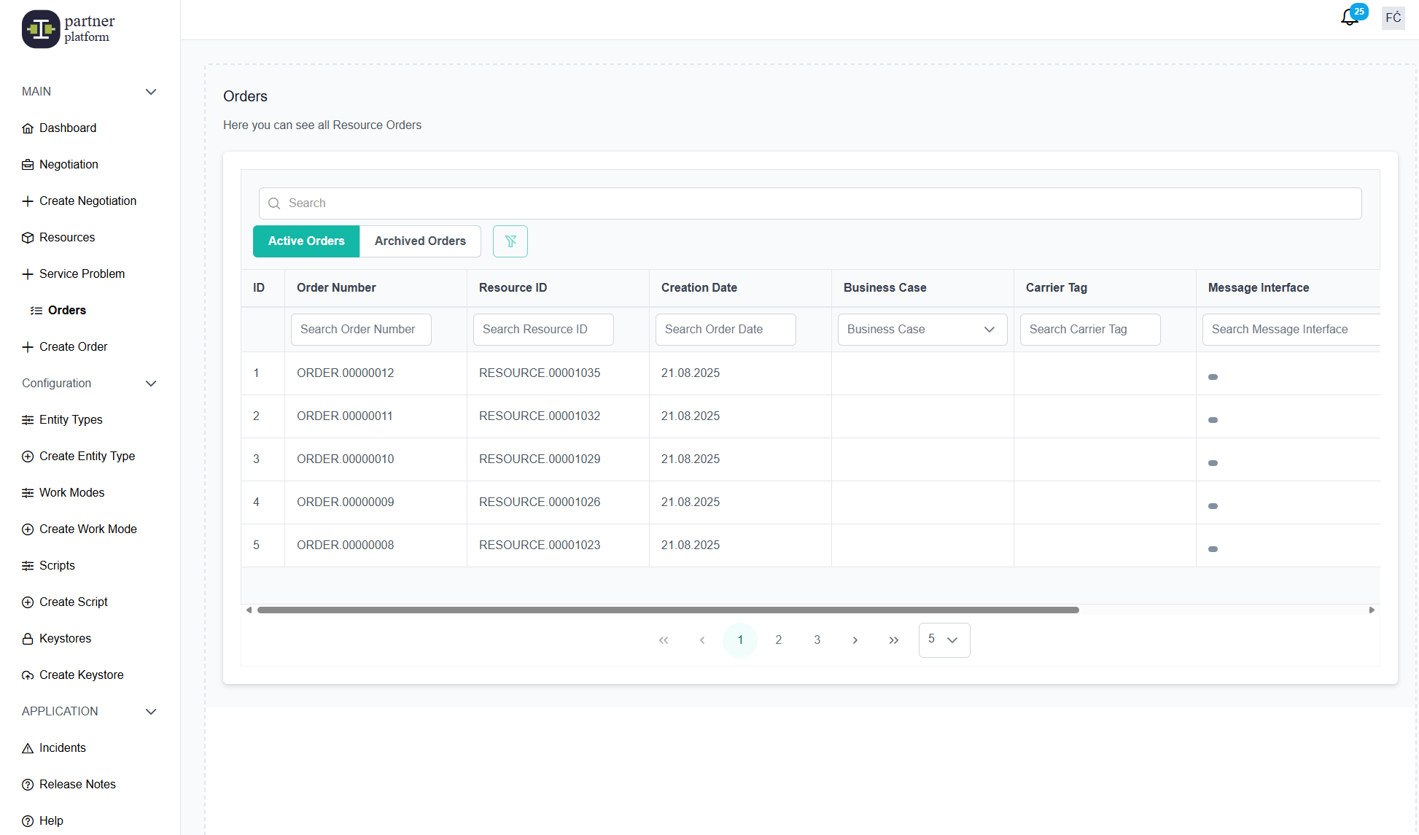This screenshot has width=1419, height=835.
Task: Switch to the Archived Orders tab
Action: 420,241
